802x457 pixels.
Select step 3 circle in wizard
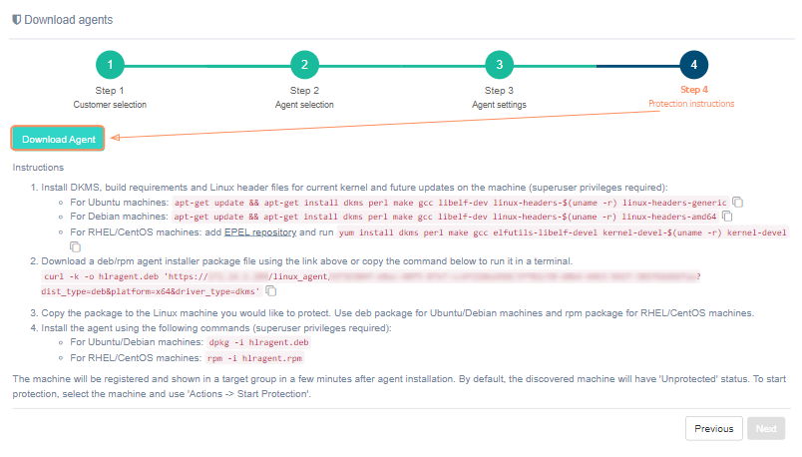pyautogui.click(x=499, y=65)
